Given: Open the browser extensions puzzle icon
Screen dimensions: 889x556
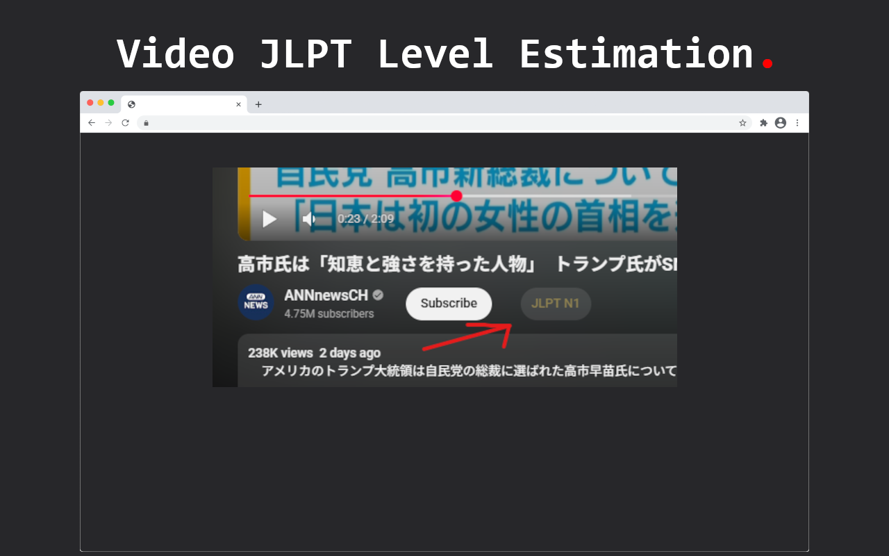Looking at the screenshot, I should [763, 122].
